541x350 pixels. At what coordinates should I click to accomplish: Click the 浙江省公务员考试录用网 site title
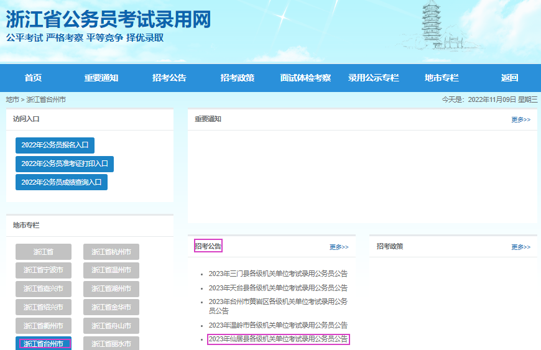click(x=108, y=19)
